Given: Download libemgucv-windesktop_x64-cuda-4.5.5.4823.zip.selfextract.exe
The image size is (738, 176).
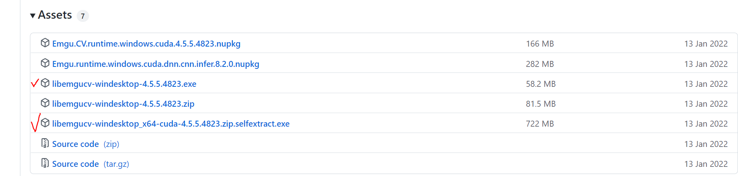Looking at the screenshot, I should (171, 124).
